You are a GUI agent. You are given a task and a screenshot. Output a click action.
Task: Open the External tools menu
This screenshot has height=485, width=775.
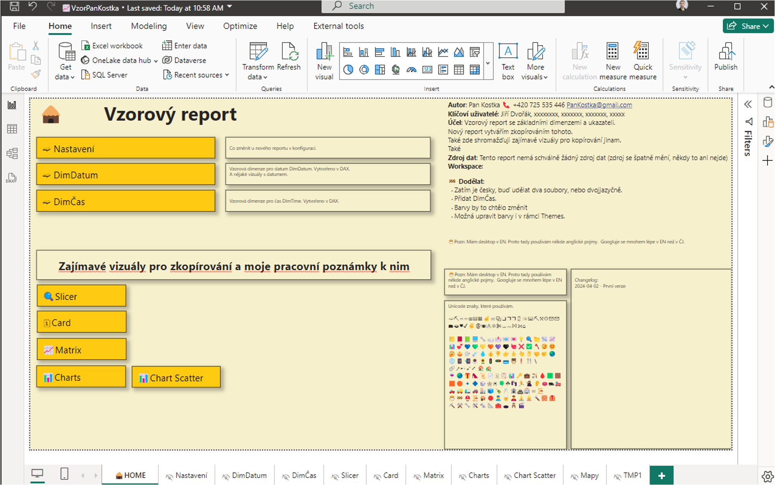pos(338,26)
